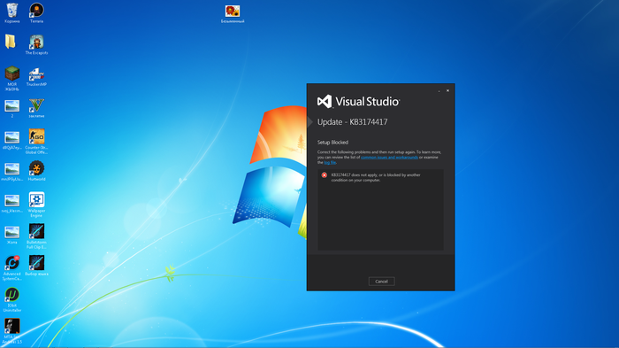Select the 'Безымянный' desktop file at top
The width and height of the screenshot is (619, 348).
pos(233,13)
